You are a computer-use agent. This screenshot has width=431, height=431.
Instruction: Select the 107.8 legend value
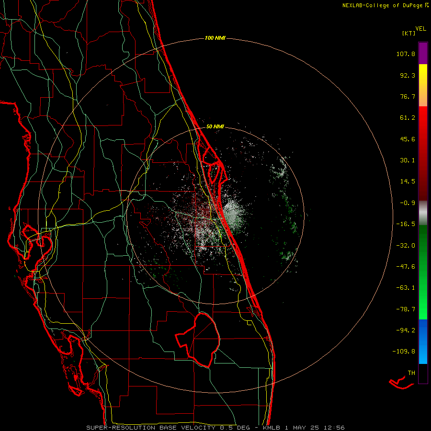pos(406,54)
